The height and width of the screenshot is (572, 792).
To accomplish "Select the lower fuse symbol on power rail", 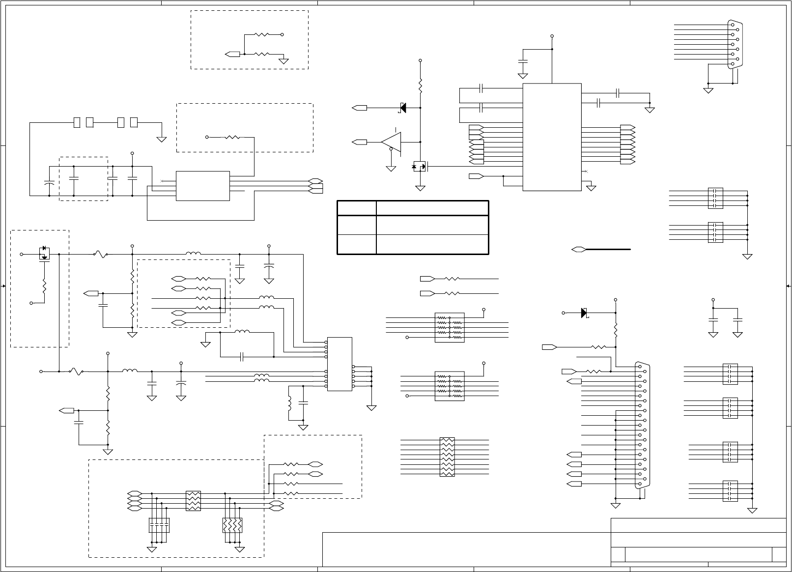I will tap(76, 372).
